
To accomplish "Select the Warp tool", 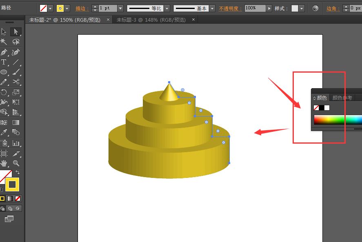I will [4, 102].
